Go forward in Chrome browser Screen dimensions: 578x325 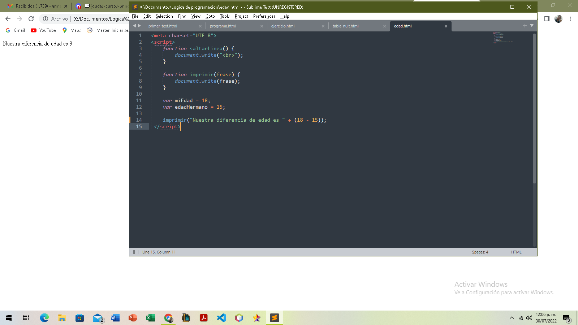pos(20,19)
